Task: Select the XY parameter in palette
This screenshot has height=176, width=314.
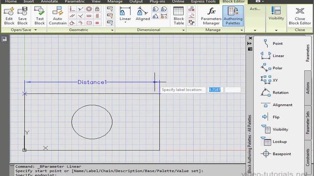Action: (x=269, y=80)
